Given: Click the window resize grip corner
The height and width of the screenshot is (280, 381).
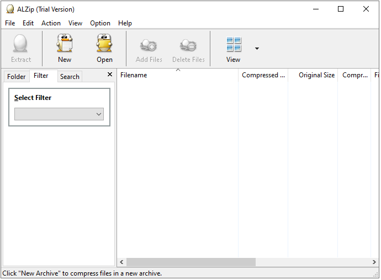Looking at the screenshot, I should pyautogui.click(x=375, y=274).
